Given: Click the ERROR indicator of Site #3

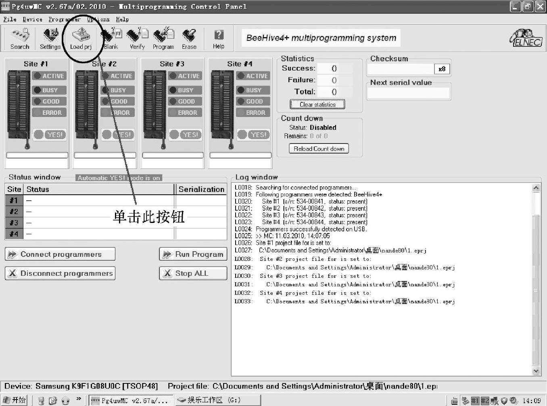Looking at the screenshot, I should coord(185,113).
